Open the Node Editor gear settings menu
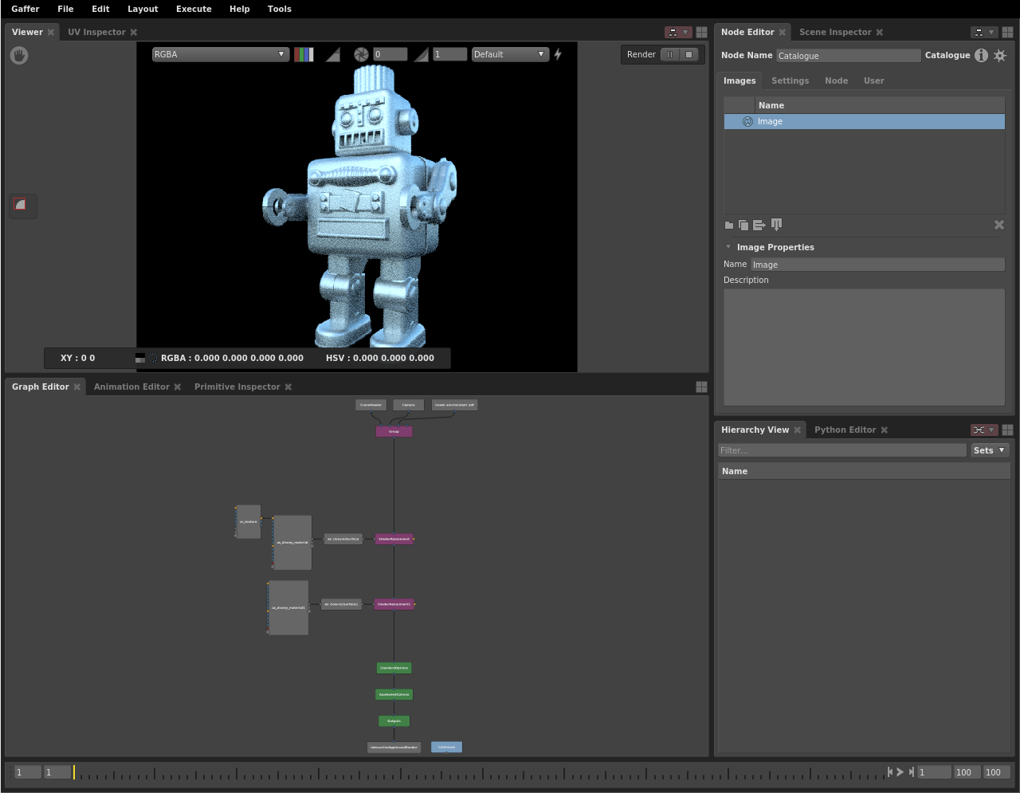The height and width of the screenshot is (793, 1020). (x=1000, y=55)
